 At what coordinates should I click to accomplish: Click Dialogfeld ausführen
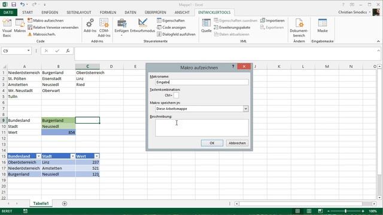tap(176, 34)
